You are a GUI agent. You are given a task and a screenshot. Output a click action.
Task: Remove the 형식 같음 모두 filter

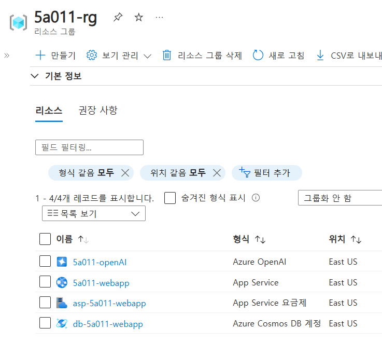coord(125,173)
